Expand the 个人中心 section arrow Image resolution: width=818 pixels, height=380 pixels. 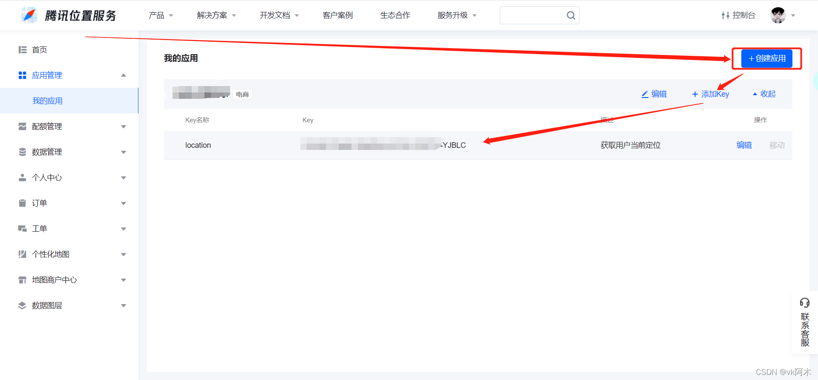click(124, 178)
